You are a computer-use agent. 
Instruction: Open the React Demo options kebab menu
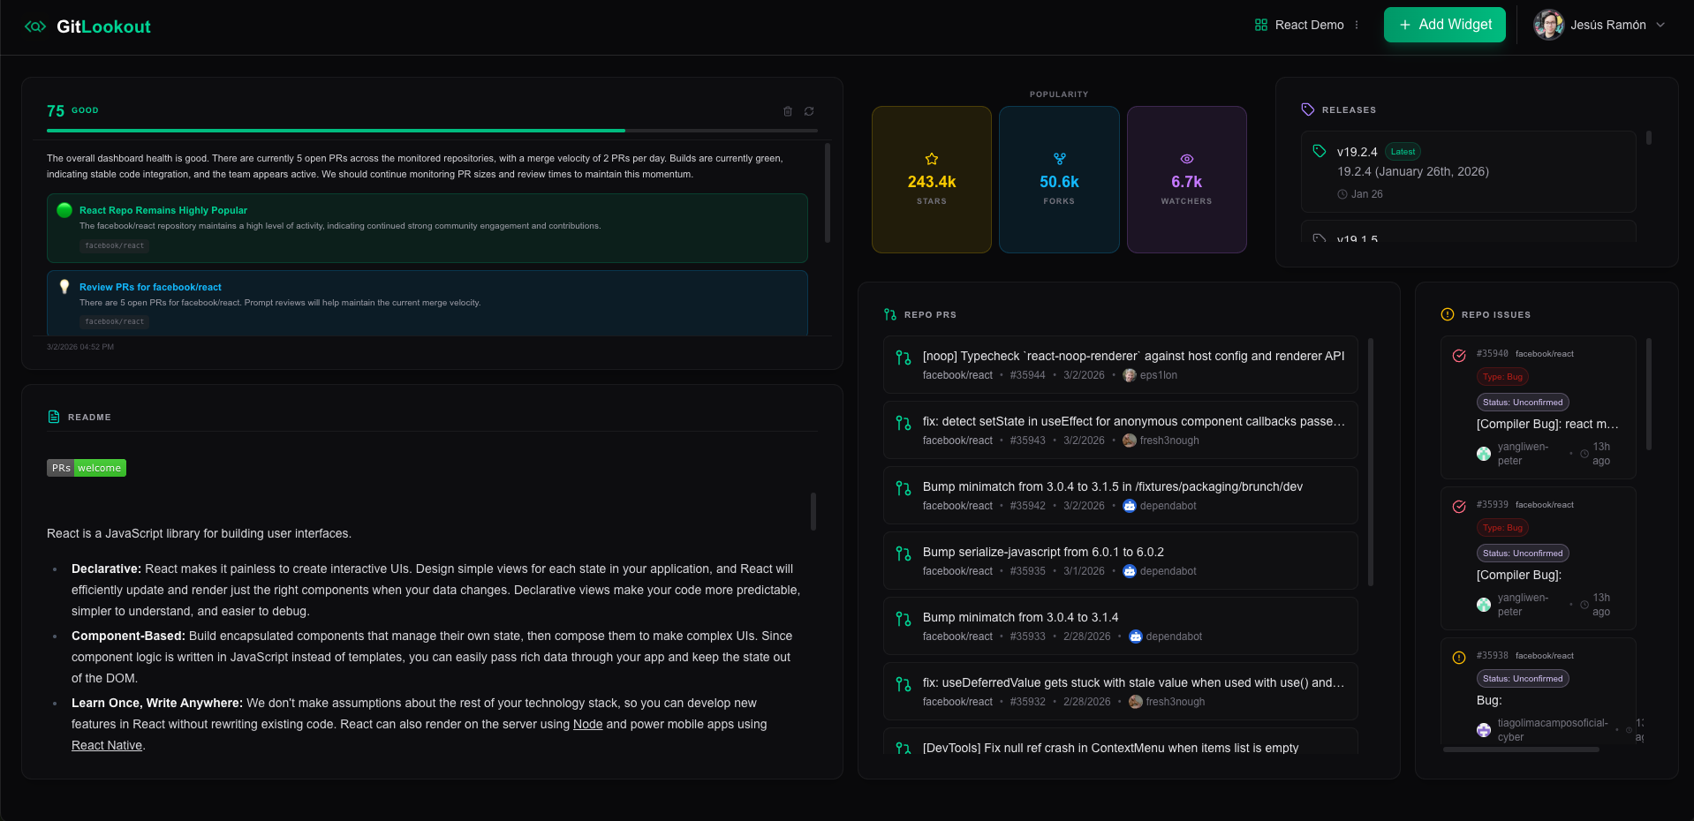pos(1357,25)
